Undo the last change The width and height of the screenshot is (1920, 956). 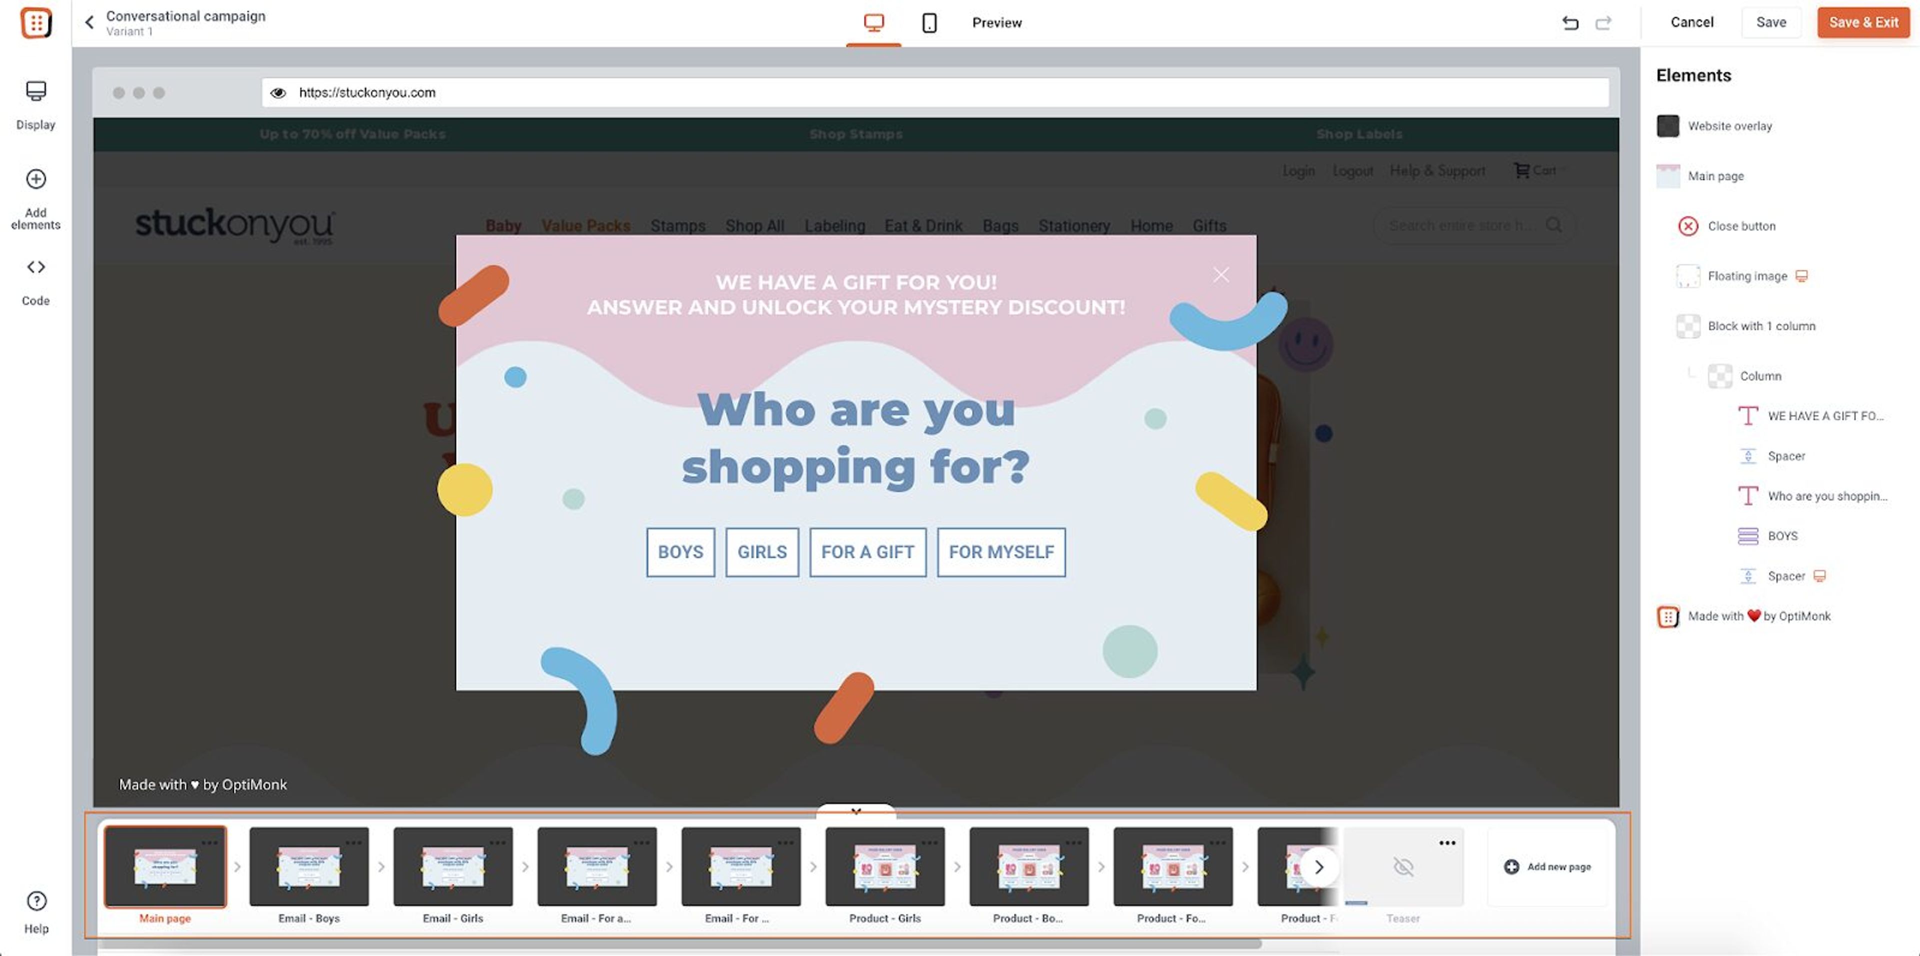pos(1569,23)
